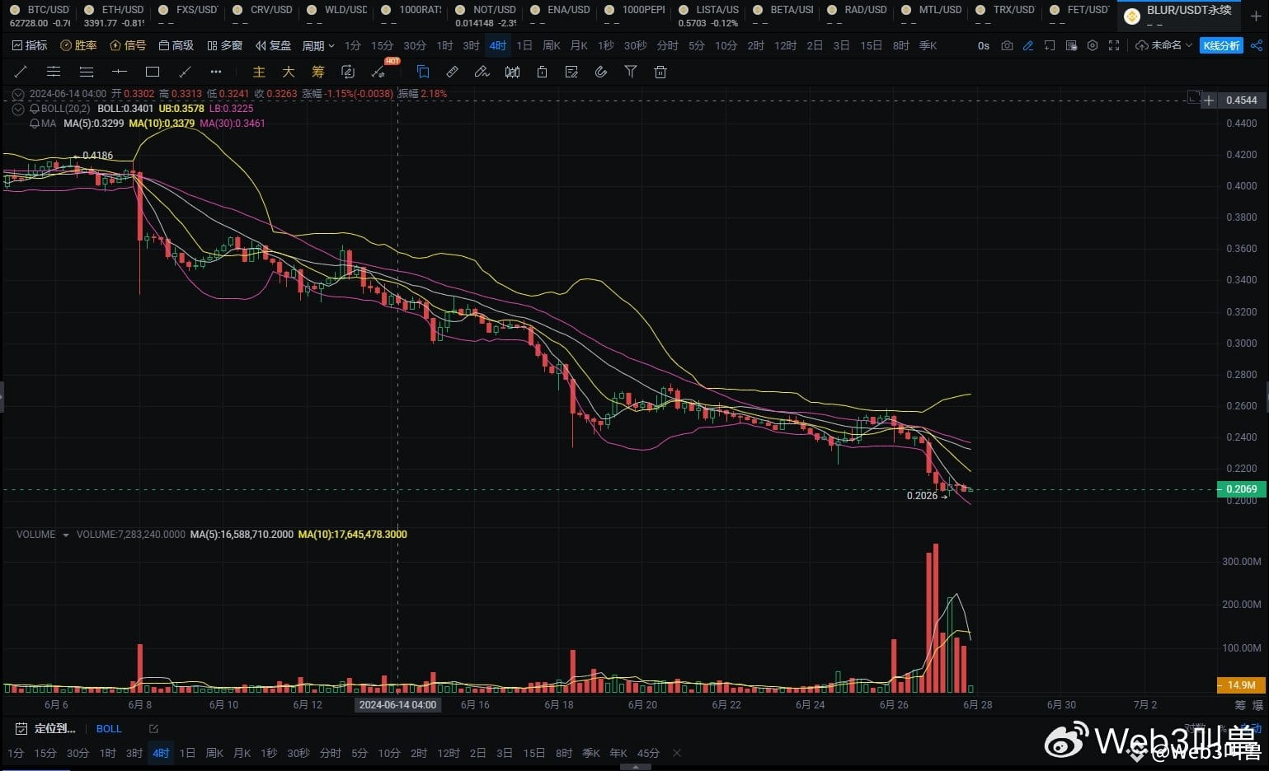Click the blue pencil drawing icon
The width and height of the screenshot is (1269, 771).
point(1028,45)
